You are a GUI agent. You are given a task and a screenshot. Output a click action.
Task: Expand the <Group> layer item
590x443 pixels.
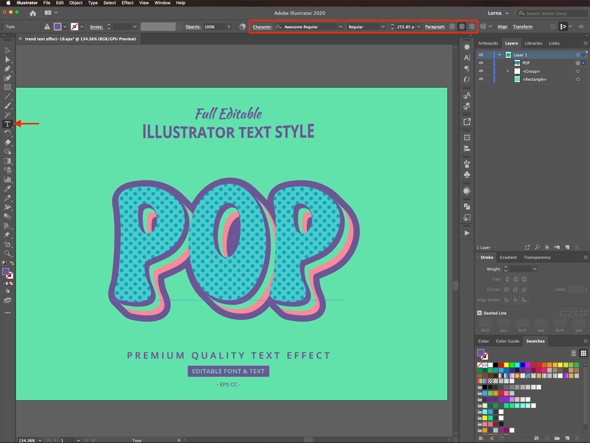508,71
